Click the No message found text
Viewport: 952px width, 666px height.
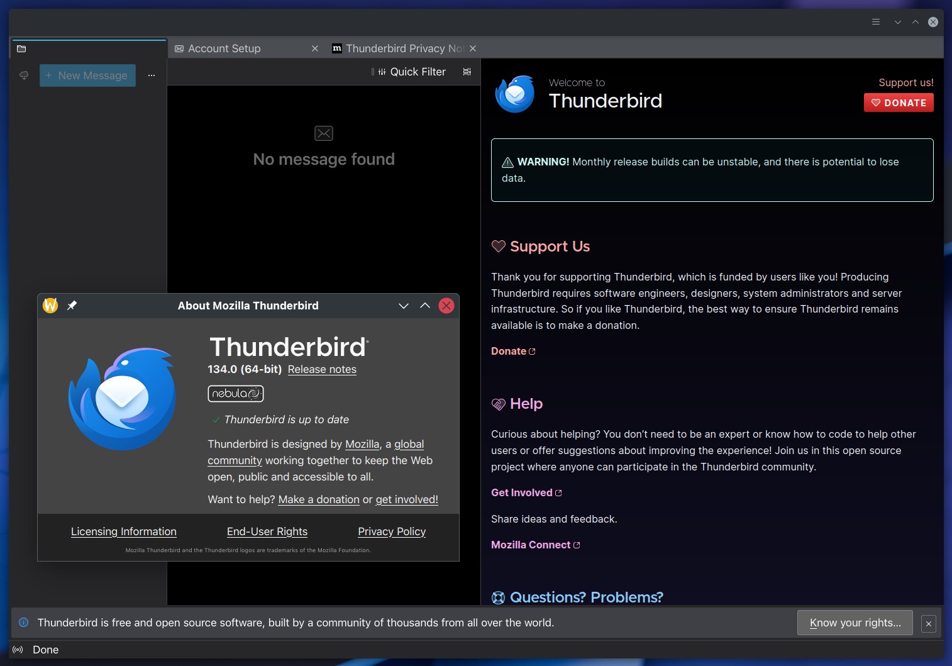pos(324,159)
